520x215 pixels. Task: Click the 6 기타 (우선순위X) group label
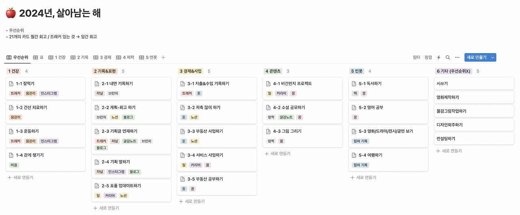click(454, 71)
